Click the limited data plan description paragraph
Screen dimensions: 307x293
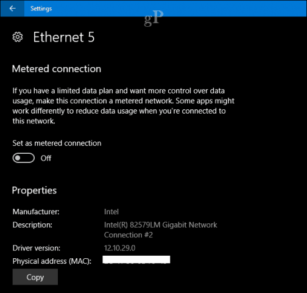[124, 106]
